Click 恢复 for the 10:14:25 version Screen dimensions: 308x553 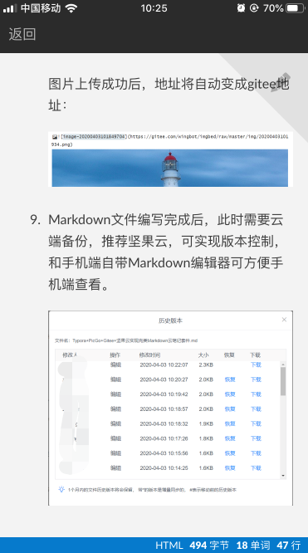tap(230, 468)
